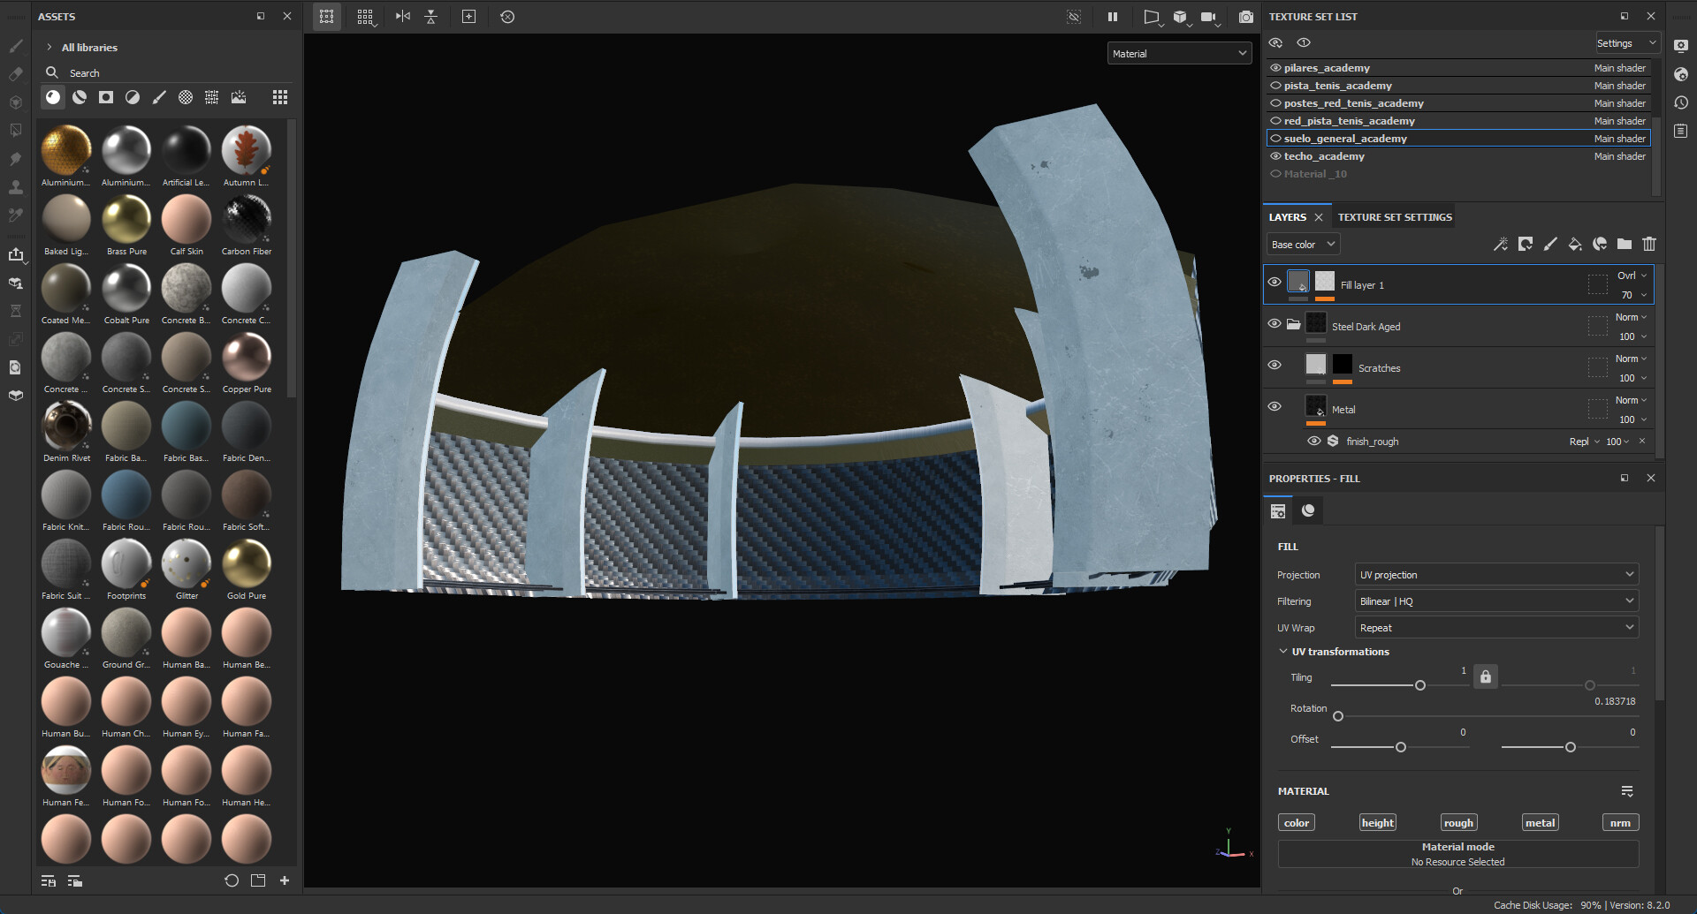This screenshot has height=914, width=1697.
Task: Click the Rotation slider handle
Action: [1337, 716]
